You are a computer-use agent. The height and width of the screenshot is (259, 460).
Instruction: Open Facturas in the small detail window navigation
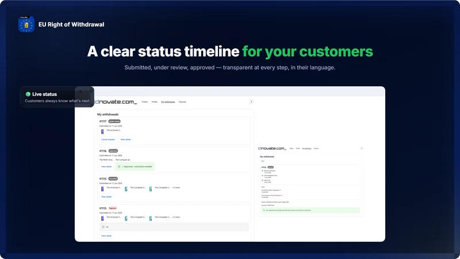316,148
